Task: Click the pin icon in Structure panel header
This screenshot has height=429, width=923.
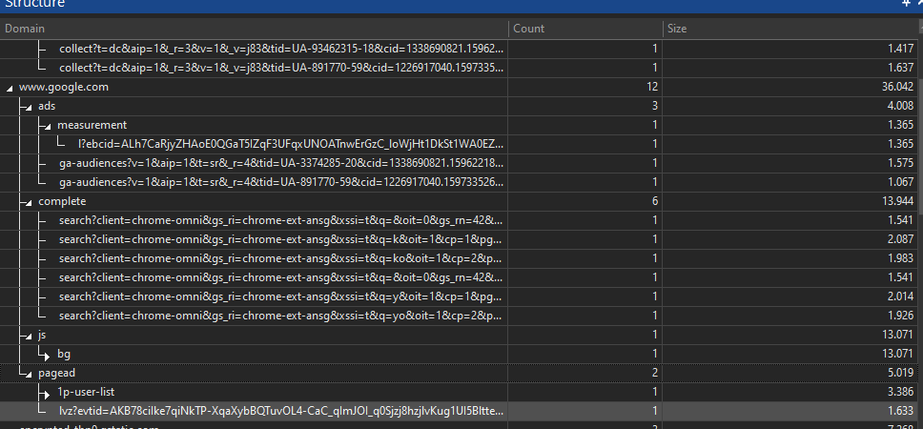Action: tap(905, 5)
